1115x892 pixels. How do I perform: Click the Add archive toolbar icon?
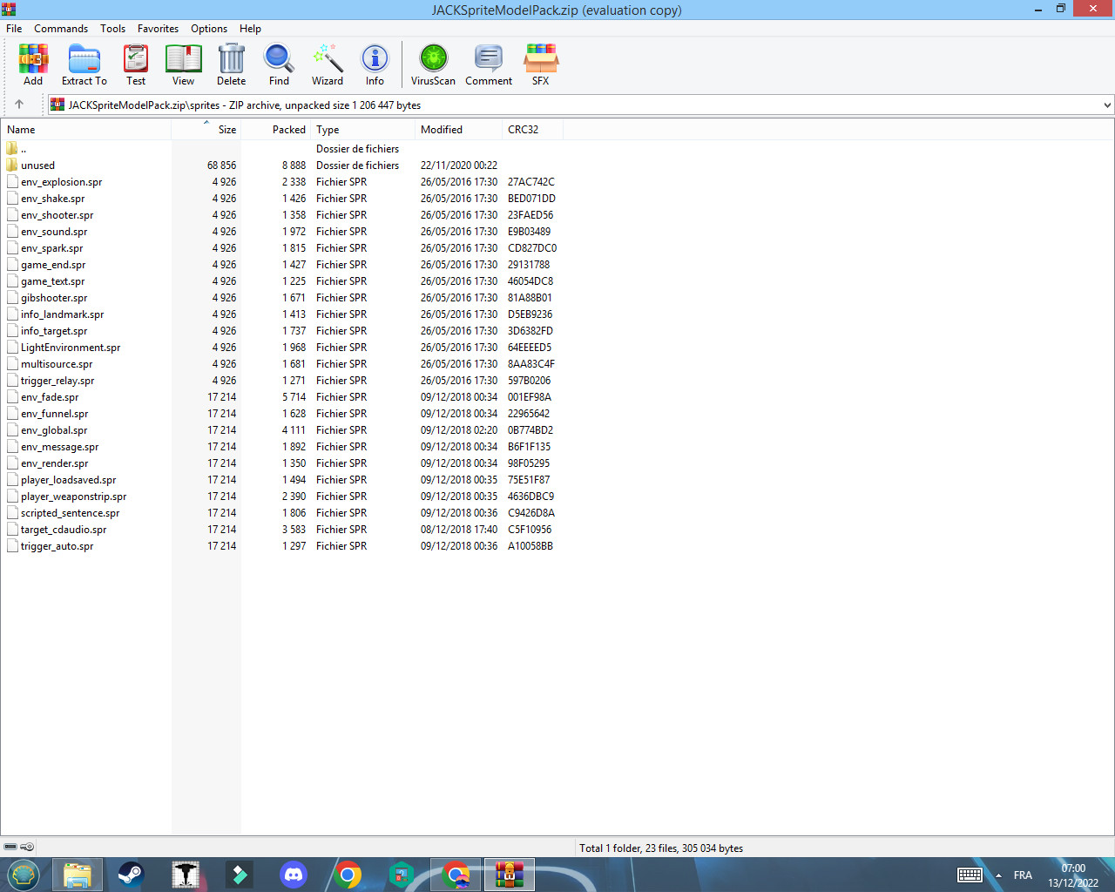pos(33,64)
